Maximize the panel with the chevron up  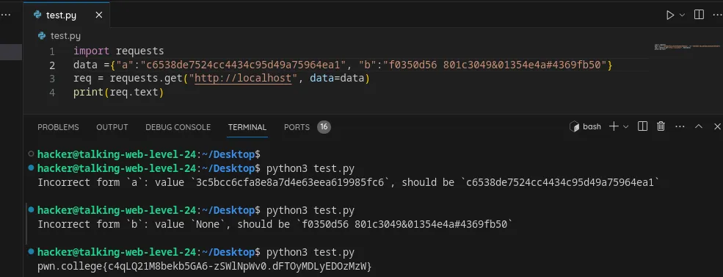pos(699,126)
